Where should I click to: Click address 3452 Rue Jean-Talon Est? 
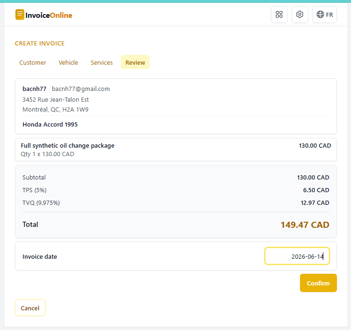56,100
